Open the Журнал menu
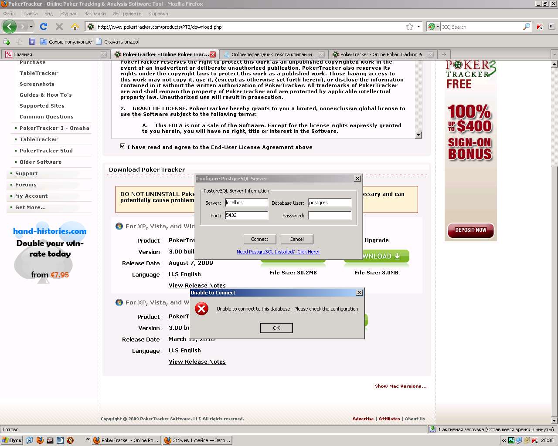The height and width of the screenshot is (446, 558). point(68,14)
